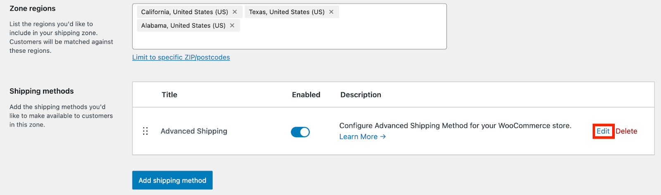Select the Advanced Shipping title
The height and width of the screenshot is (195, 661).
[194, 131]
